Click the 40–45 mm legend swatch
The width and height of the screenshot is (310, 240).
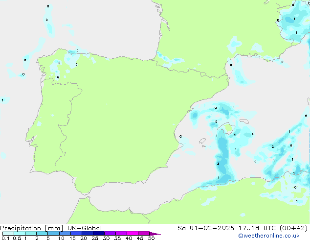pos(133,234)
